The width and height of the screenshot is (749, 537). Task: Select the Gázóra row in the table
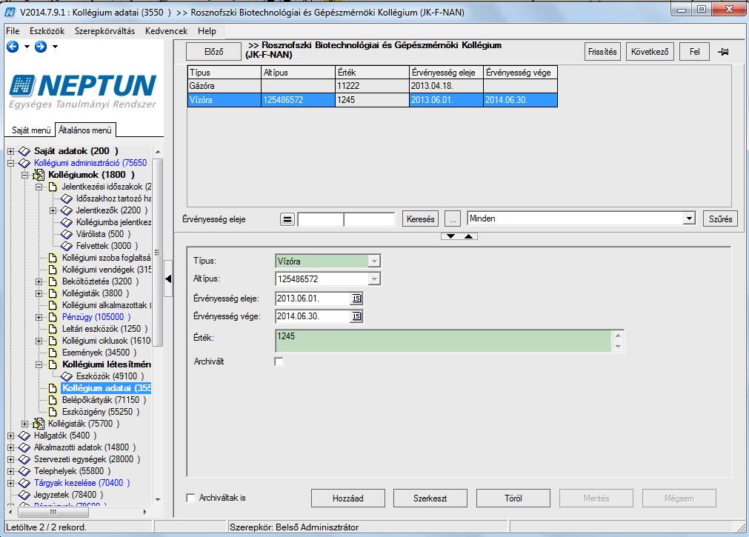[x=372, y=86]
